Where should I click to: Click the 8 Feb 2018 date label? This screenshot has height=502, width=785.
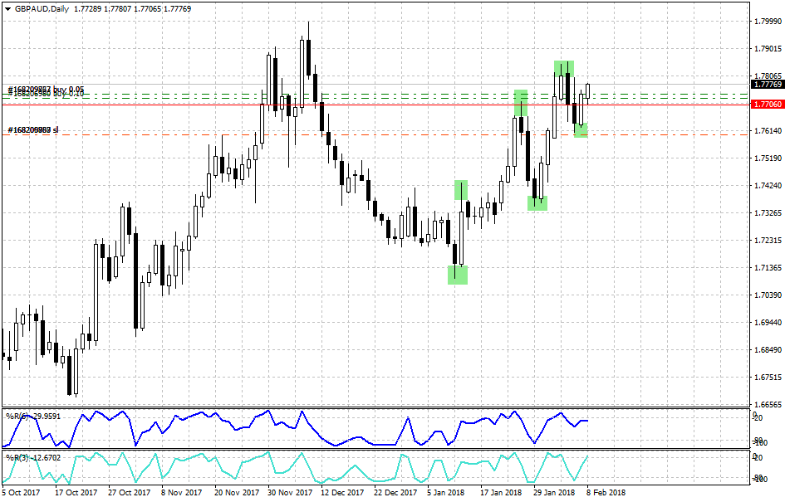(x=606, y=493)
